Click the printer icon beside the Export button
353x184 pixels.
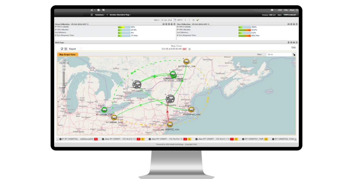61,49
